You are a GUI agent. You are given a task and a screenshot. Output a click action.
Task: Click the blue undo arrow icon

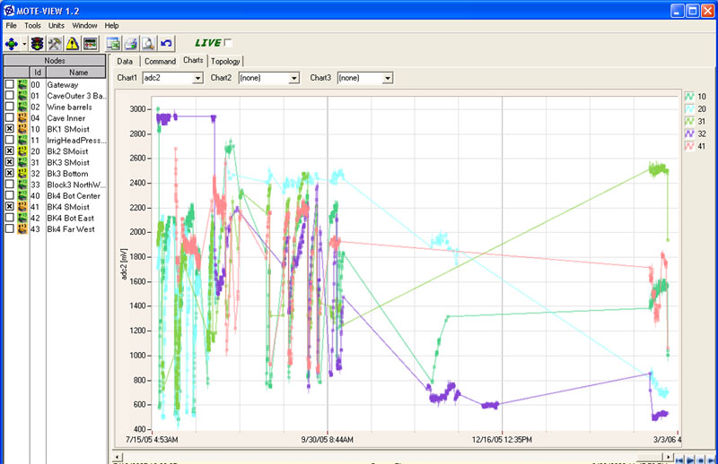(166, 43)
